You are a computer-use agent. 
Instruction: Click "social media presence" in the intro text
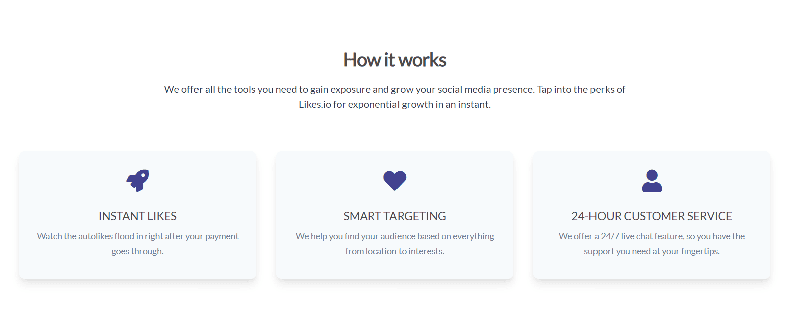point(485,90)
